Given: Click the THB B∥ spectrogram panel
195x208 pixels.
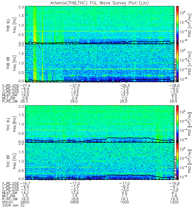Looking at the screenshot, I should (x=100, y=63).
